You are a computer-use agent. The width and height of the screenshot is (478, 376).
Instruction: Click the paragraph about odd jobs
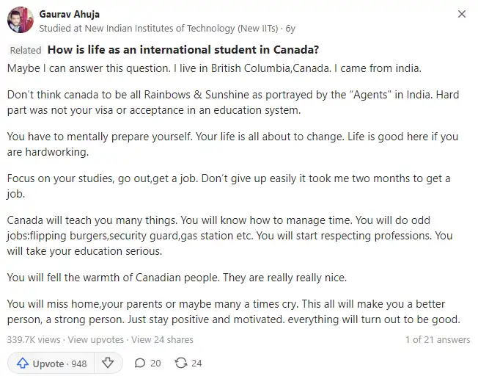tap(229, 236)
